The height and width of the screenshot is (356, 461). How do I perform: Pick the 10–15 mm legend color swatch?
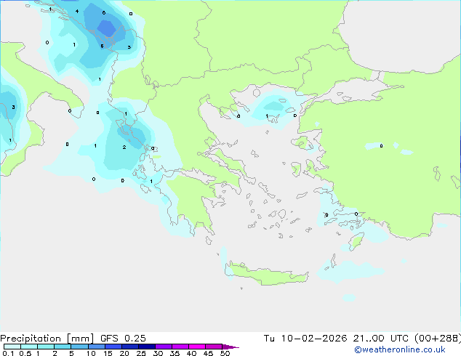point(96,347)
